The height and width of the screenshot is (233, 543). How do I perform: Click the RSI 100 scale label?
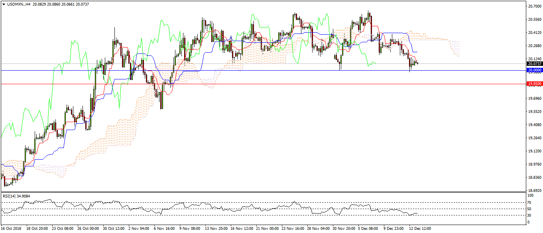[x=530, y=195]
